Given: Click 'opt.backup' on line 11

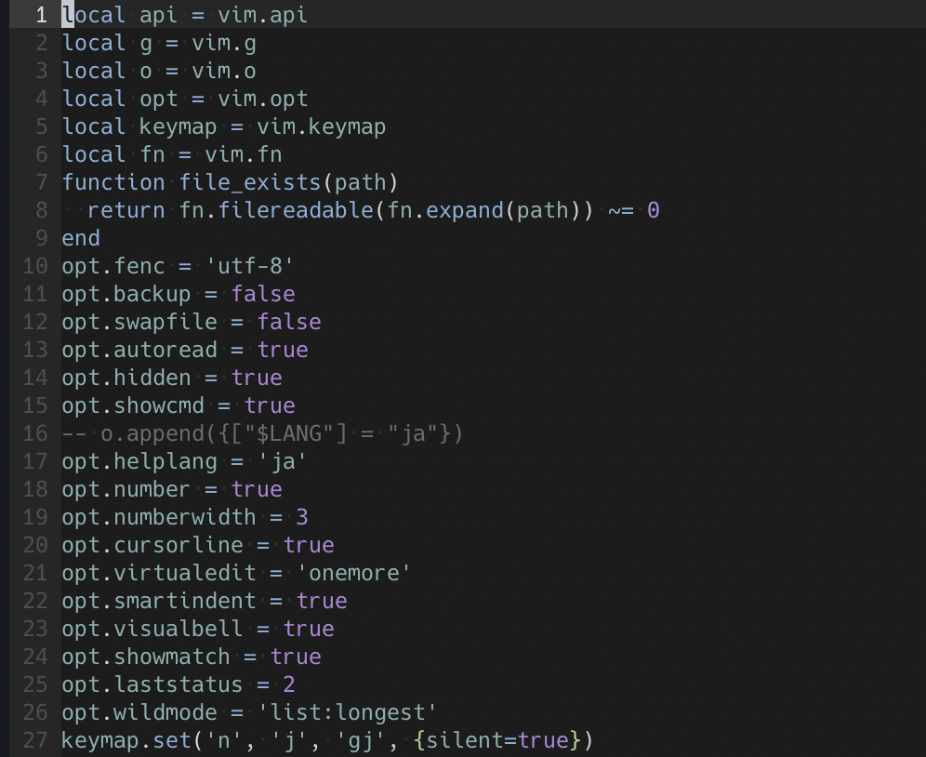Looking at the screenshot, I should tap(126, 294).
